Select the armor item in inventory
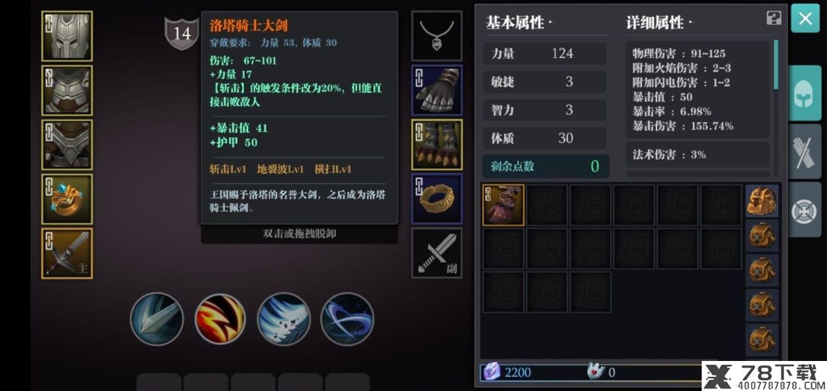The height and width of the screenshot is (391, 827). (504, 205)
